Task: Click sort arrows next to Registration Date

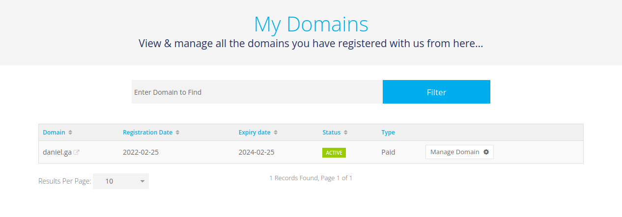Action: pyautogui.click(x=177, y=133)
